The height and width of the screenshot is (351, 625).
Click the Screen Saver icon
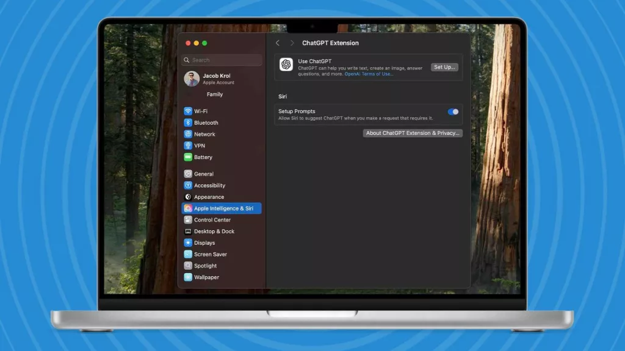coord(188,254)
